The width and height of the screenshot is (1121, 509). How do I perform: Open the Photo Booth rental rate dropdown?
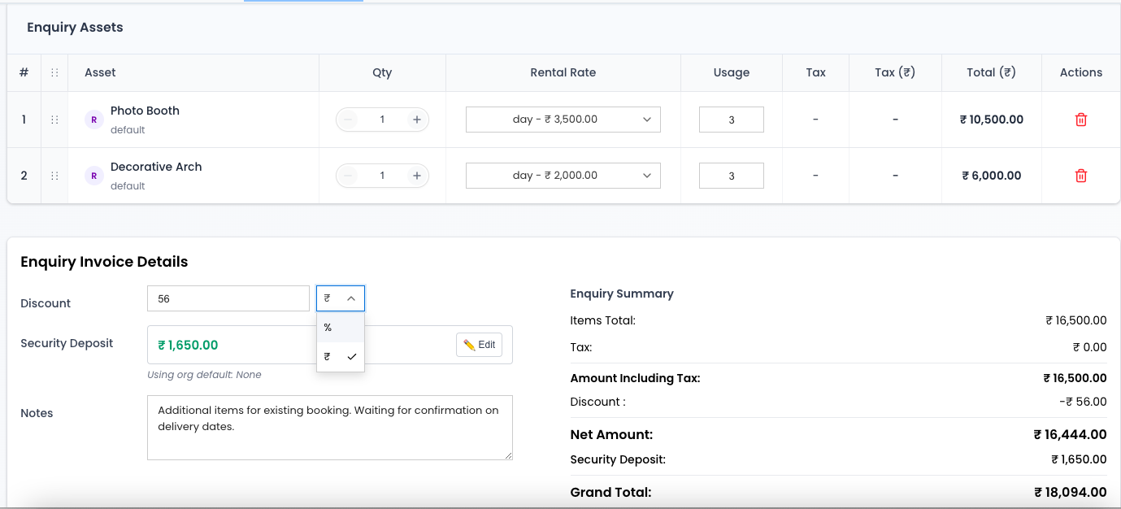pyautogui.click(x=563, y=119)
